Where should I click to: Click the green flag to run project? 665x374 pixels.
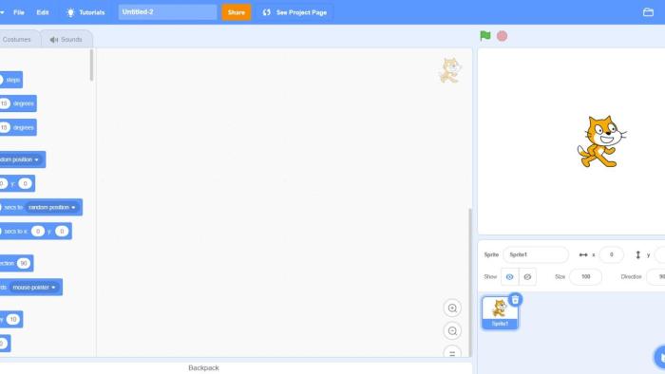tap(485, 36)
